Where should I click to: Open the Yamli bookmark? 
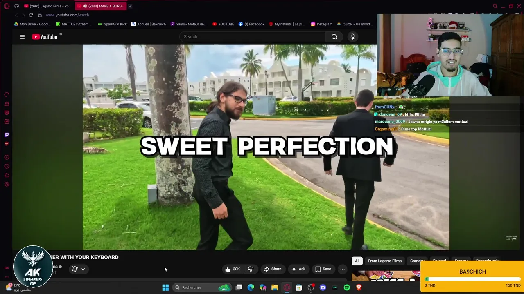coord(189,24)
